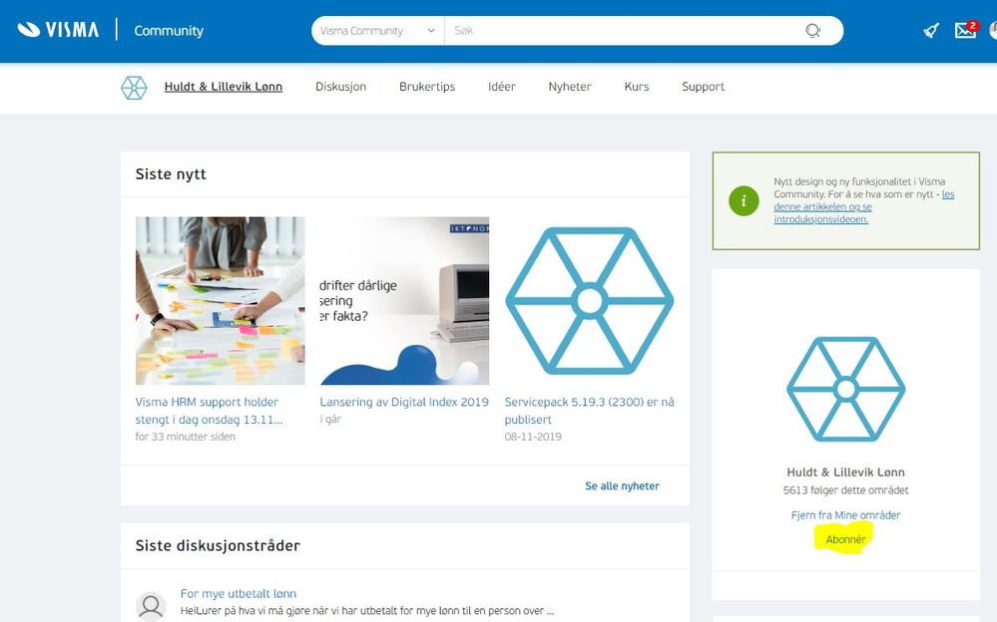Click the 08-11-2019 date text
997x622 pixels.
click(x=533, y=437)
